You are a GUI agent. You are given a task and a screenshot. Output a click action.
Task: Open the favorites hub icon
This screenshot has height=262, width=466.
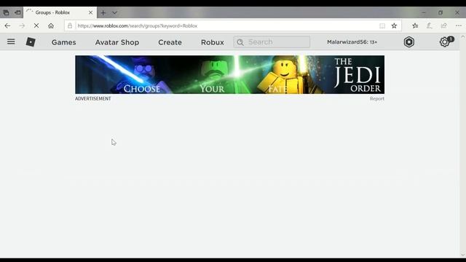415,26
